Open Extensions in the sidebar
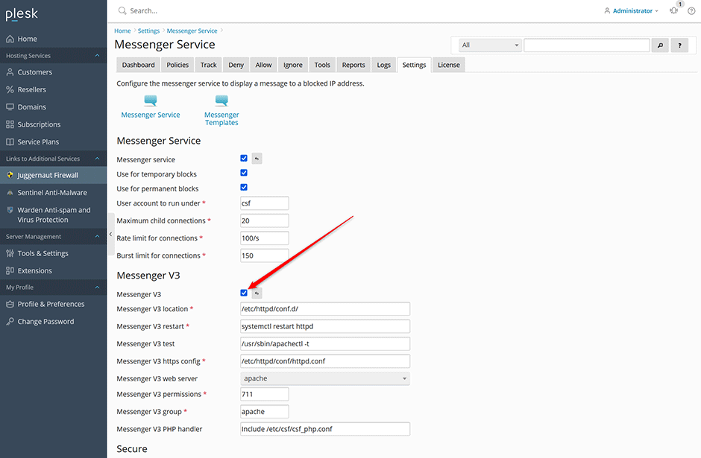 click(53, 270)
